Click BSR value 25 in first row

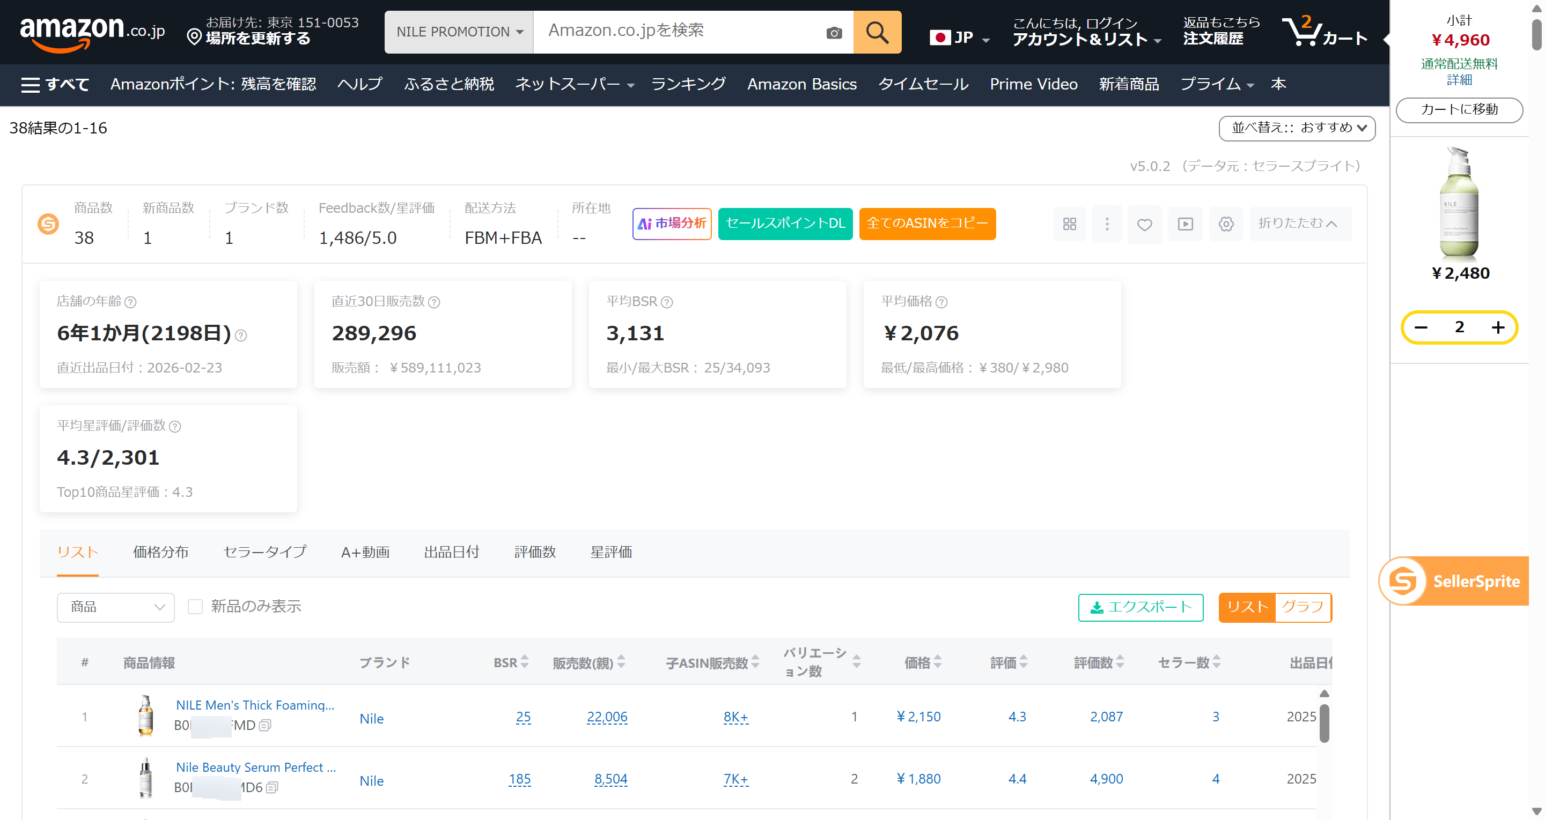523,717
